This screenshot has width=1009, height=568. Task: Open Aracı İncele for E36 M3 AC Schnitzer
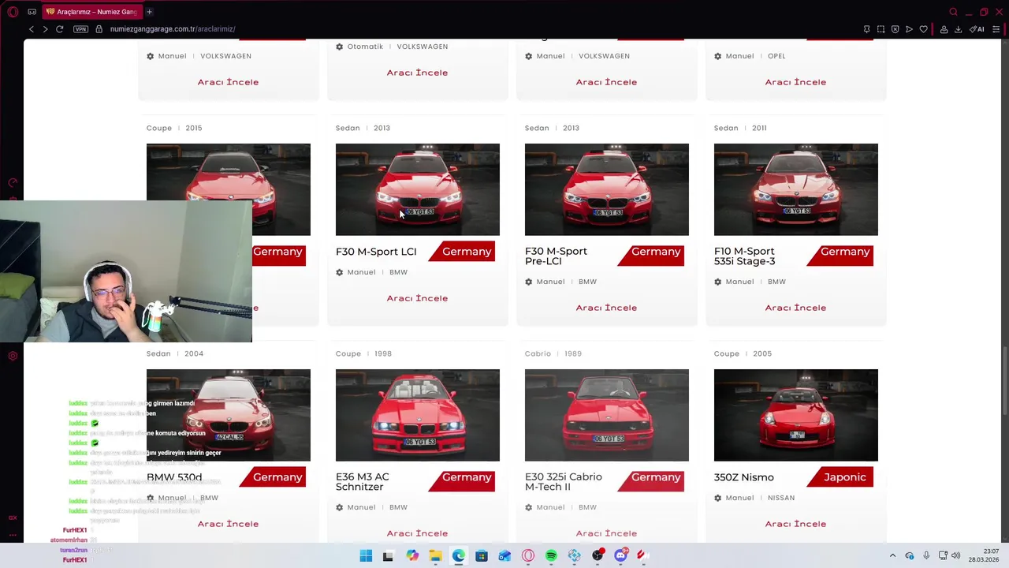point(417,533)
